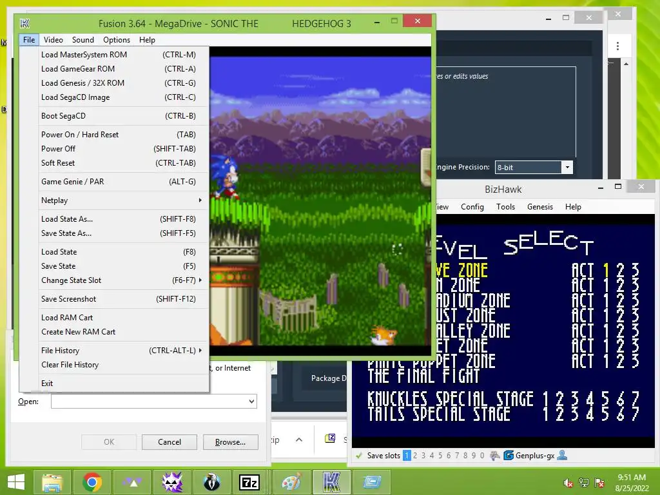Screen dimensions: 660x495
Task: Launch Google Chrome from the taskbar
Action: pos(92,482)
